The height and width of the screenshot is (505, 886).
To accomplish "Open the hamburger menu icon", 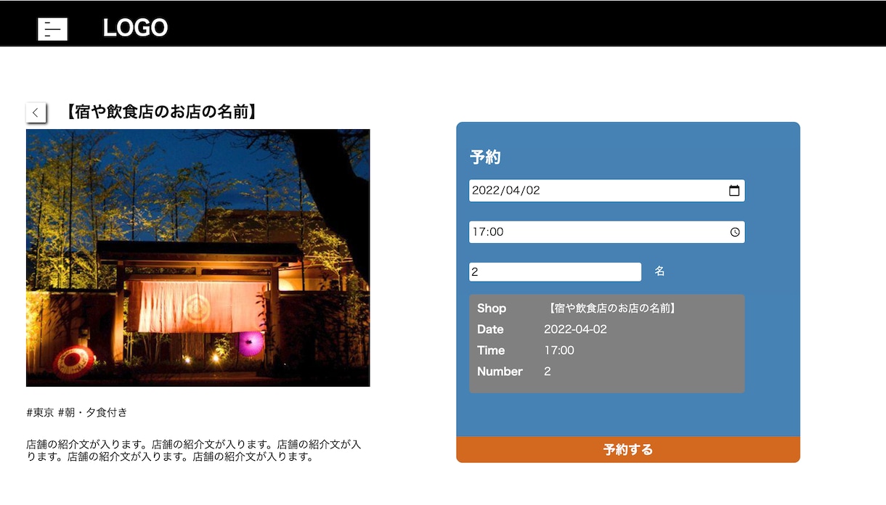I will pos(52,29).
